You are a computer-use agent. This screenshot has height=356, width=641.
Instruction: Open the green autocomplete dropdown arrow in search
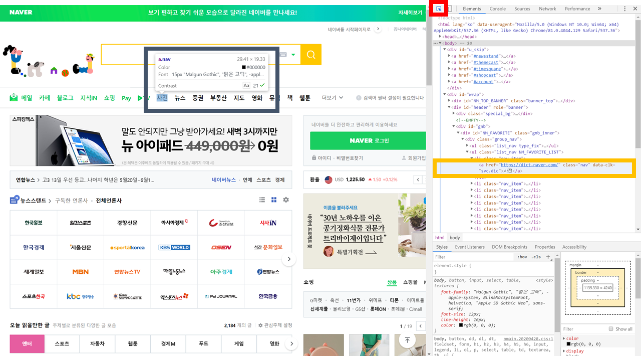click(293, 55)
